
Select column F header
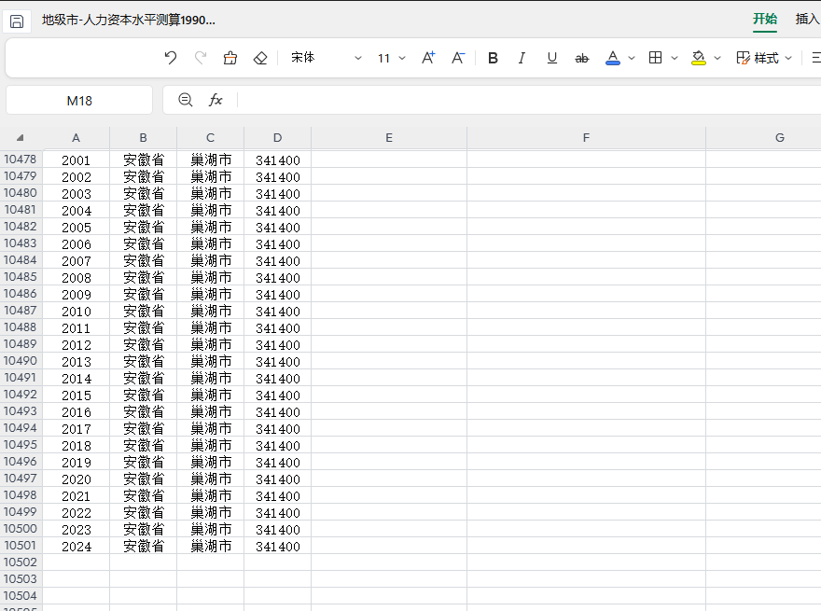[x=586, y=138]
